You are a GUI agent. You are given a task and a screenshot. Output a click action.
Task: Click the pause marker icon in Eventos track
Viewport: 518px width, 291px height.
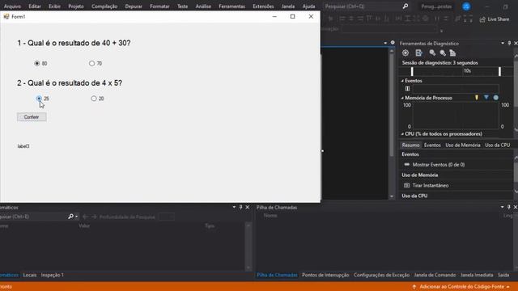[407, 88]
